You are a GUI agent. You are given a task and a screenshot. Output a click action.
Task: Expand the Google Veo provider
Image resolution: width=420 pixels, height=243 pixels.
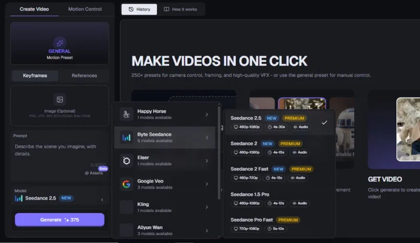165,184
